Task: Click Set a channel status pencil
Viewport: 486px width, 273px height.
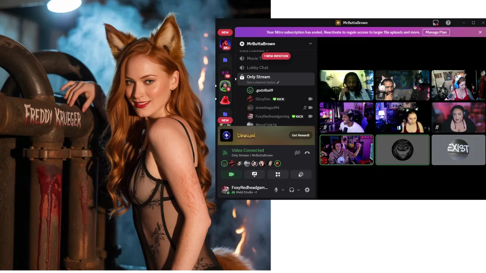Action: pos(278,82)
